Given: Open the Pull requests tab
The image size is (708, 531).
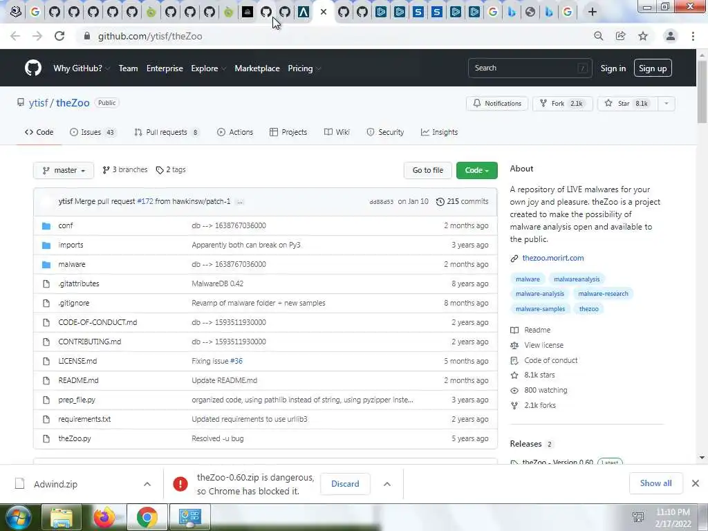Looking at the screenshot, I should tap(166, 132).
